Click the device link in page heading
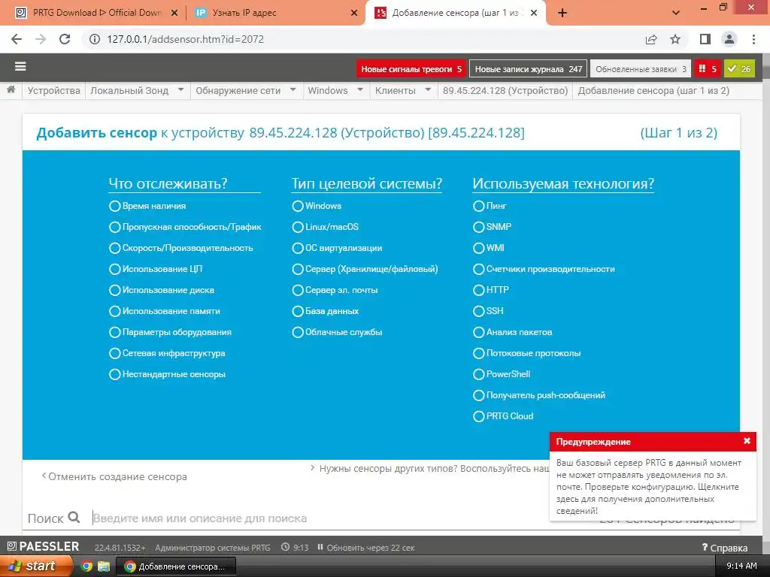 [387, 133]
